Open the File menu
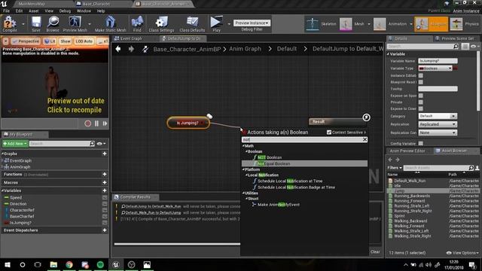The height and width of the screenshot is (271, 482). pos(6,11)
